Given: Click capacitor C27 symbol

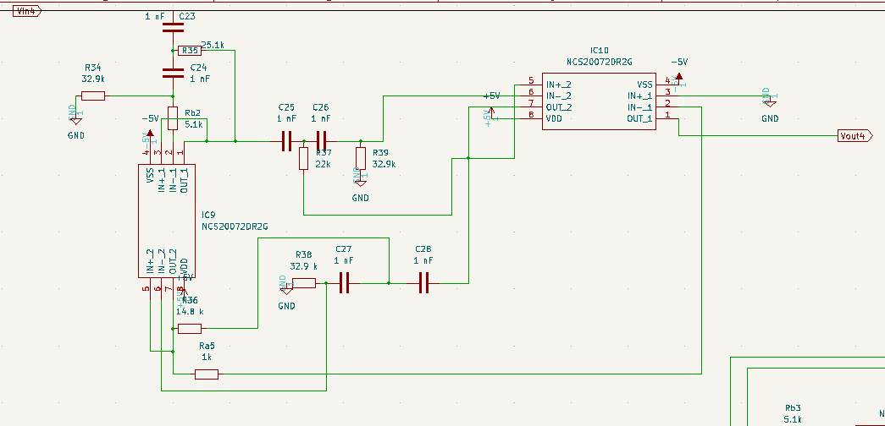Looking at the screenshot, I should coord(345,283).
